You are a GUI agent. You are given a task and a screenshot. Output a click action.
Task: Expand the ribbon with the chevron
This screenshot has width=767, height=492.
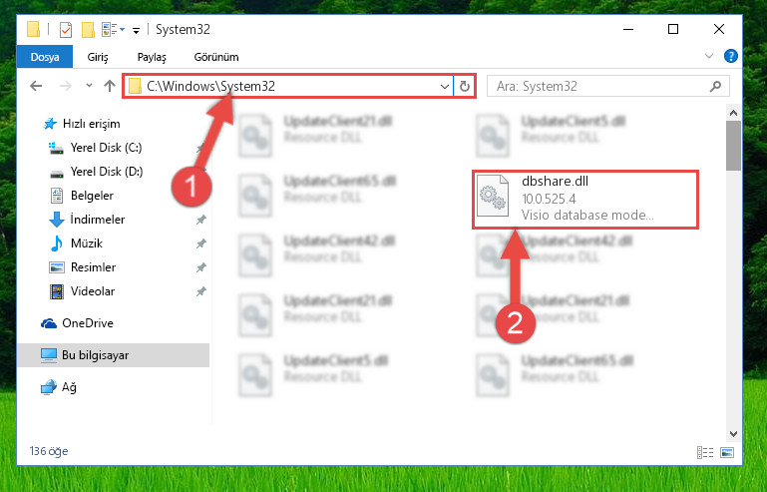coord(709,56)
